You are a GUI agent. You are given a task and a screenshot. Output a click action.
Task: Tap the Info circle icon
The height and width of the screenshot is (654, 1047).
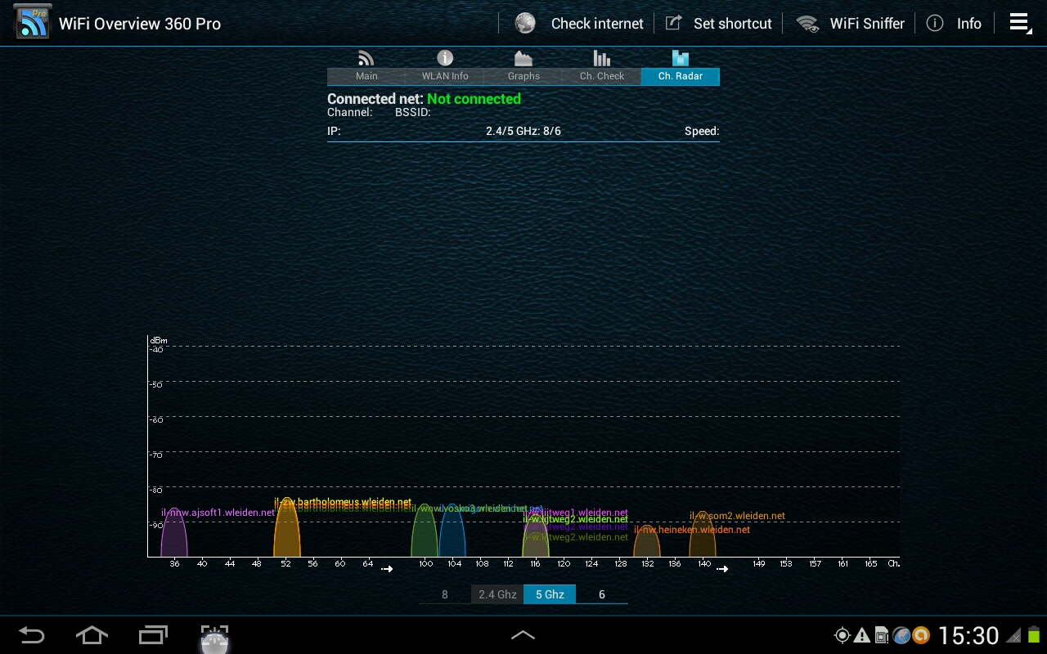(935, 23)
